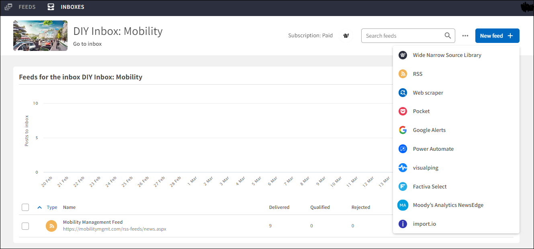The width and height of the screenshot is (534, 249).
Task: Open the New feed dropdown button
Action: (497, 36)
